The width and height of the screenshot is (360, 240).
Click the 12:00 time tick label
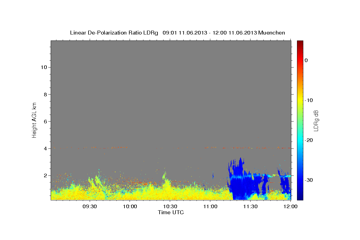click(x=291, y=206)
